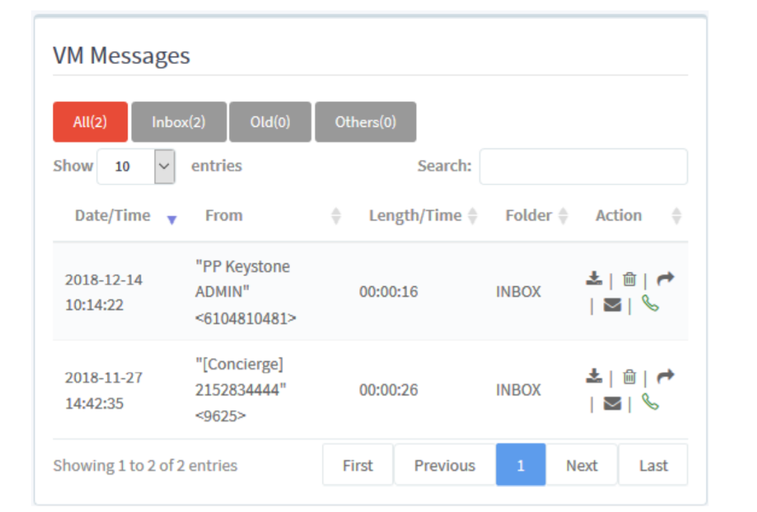Sort messages by Folder column arrows
The width and height of the screenshot is (757, 512).
(563, 215)
